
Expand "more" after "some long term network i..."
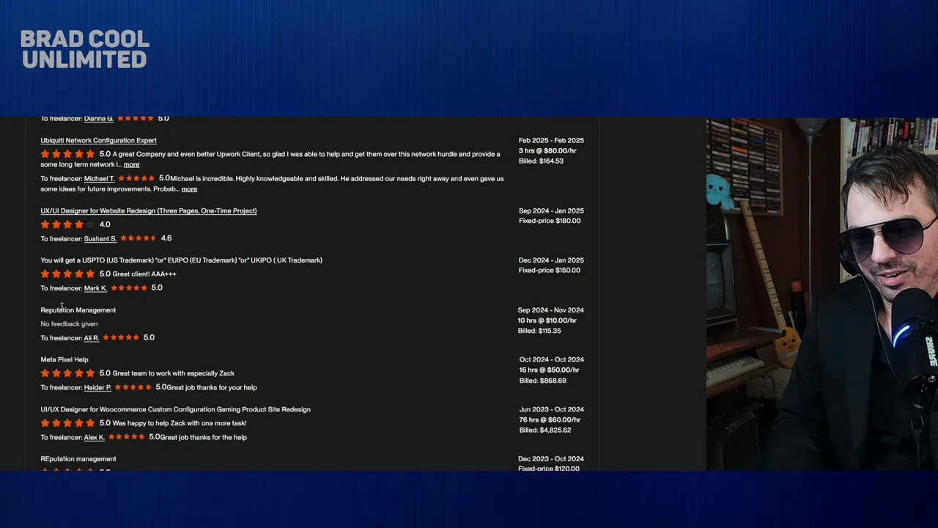click(131, 165)
